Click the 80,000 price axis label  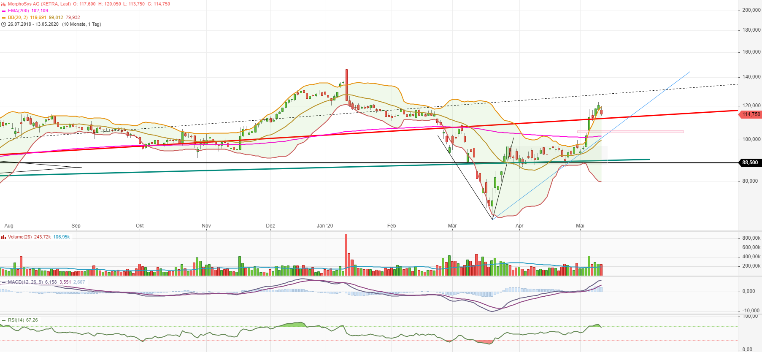coord(750,181)
